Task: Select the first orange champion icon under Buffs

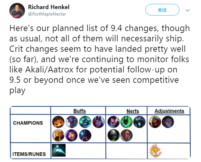Action: click(x=58, y=122)
